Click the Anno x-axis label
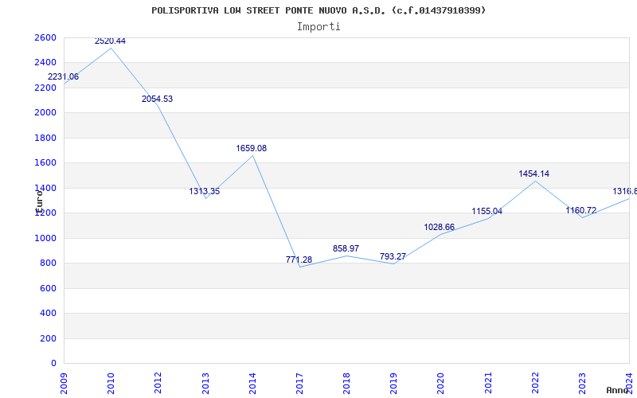The width and height of the screenshot is (637, 398). click(618, 390)
